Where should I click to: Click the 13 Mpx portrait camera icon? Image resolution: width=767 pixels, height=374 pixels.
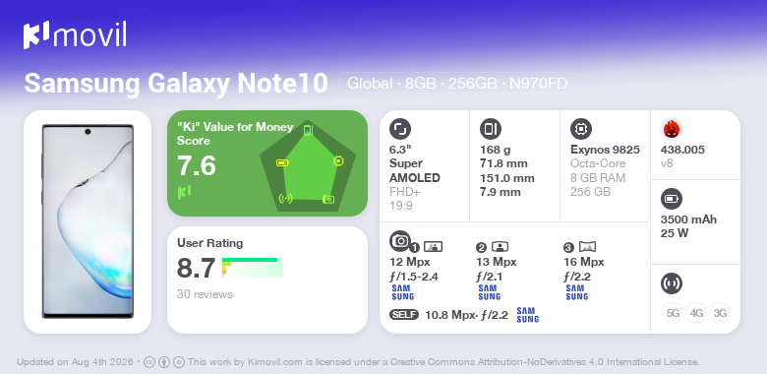click(x=500, y=246)
